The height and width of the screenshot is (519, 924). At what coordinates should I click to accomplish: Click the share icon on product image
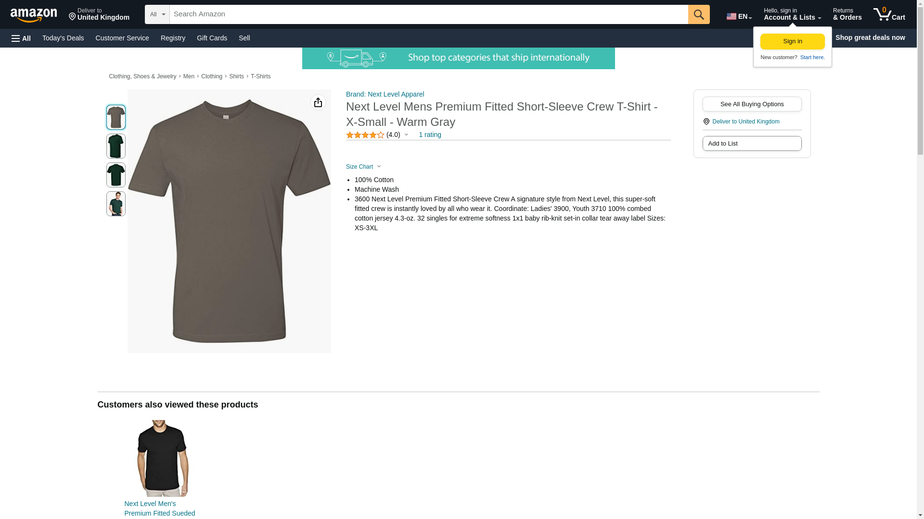pyautogui.click(x=318, y=102)
